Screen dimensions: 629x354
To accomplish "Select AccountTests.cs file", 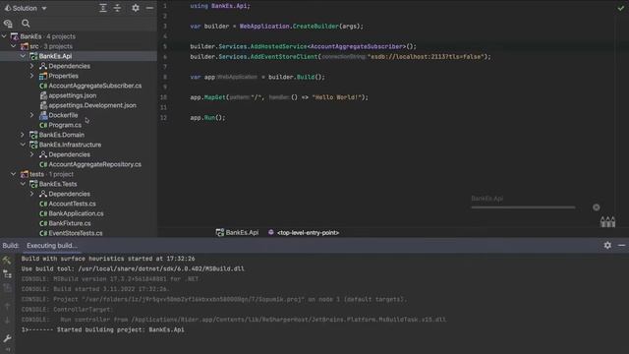I will pyautogui.click(x=72, y=204).
